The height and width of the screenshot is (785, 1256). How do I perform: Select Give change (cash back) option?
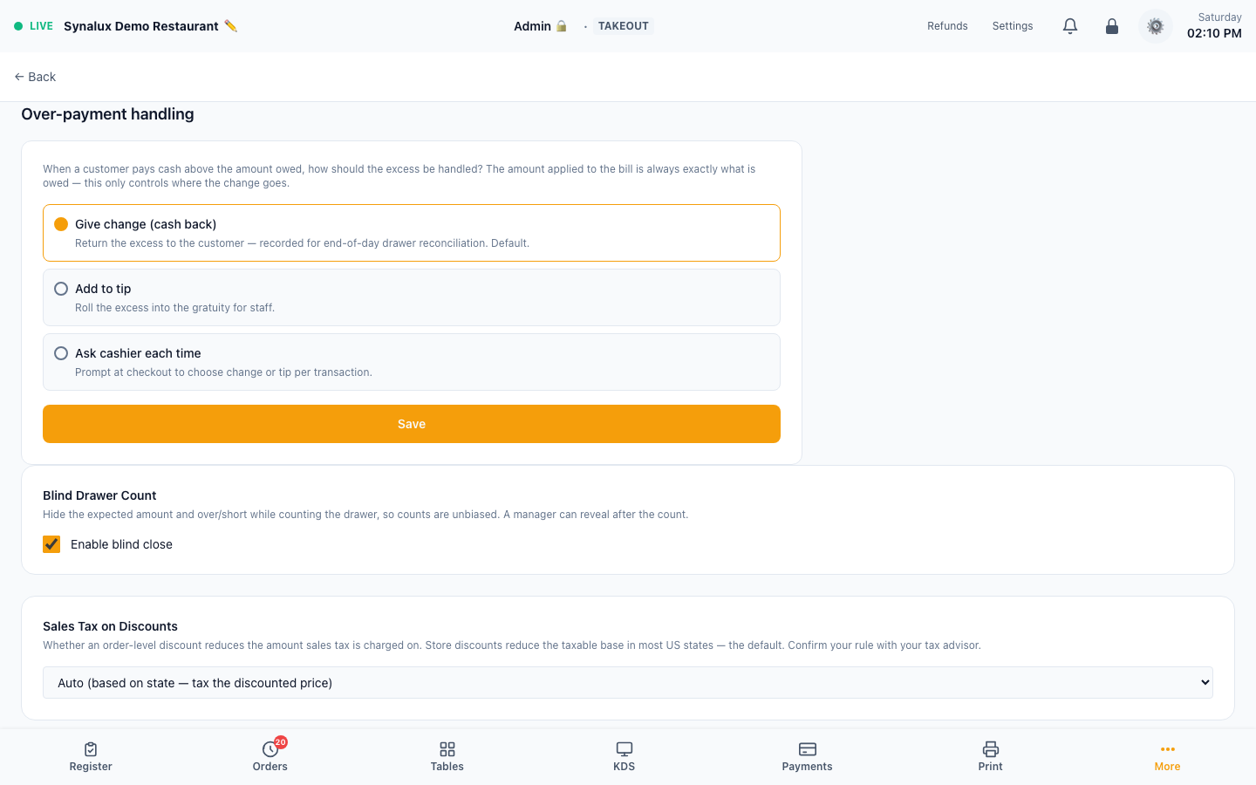(412, 233)
